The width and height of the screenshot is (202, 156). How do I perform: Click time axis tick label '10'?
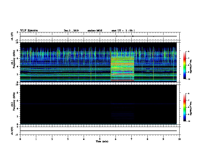179,139
